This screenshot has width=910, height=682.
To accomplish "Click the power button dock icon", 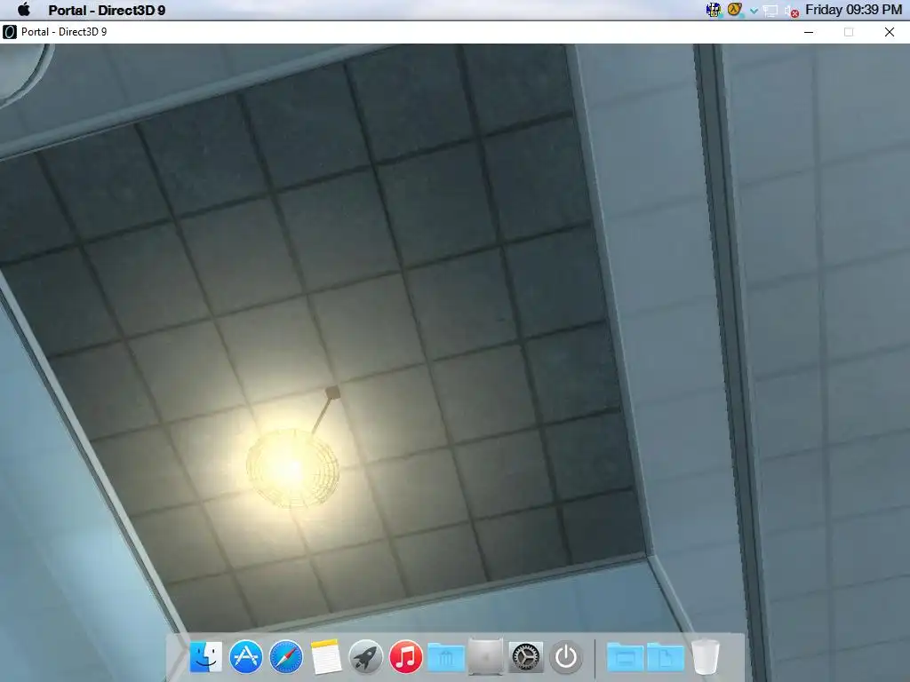I will (x=566, y=657).
